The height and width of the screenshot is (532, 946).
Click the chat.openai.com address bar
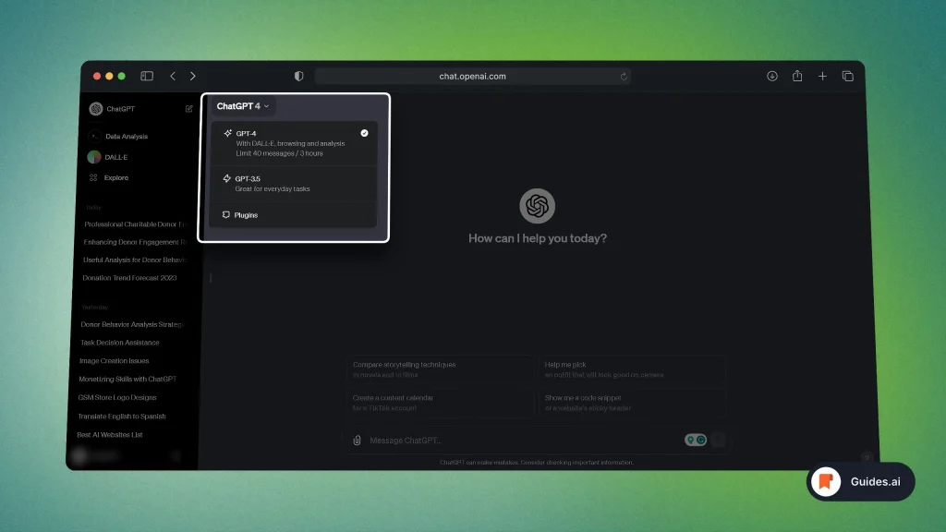point(472,77)
